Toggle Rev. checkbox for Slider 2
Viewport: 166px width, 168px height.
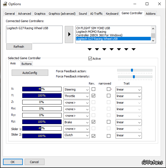[93, 136]
